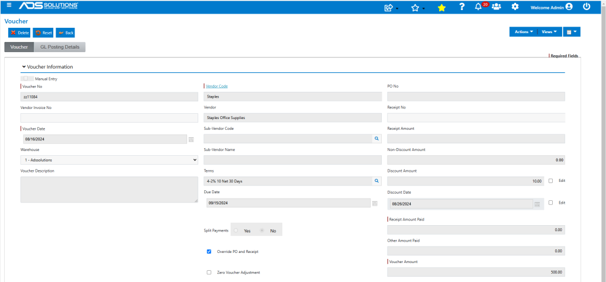The width and height of the screenshot is (606, 282).
Task: Click the Voucher Description text area
Action: pos(109,190)
